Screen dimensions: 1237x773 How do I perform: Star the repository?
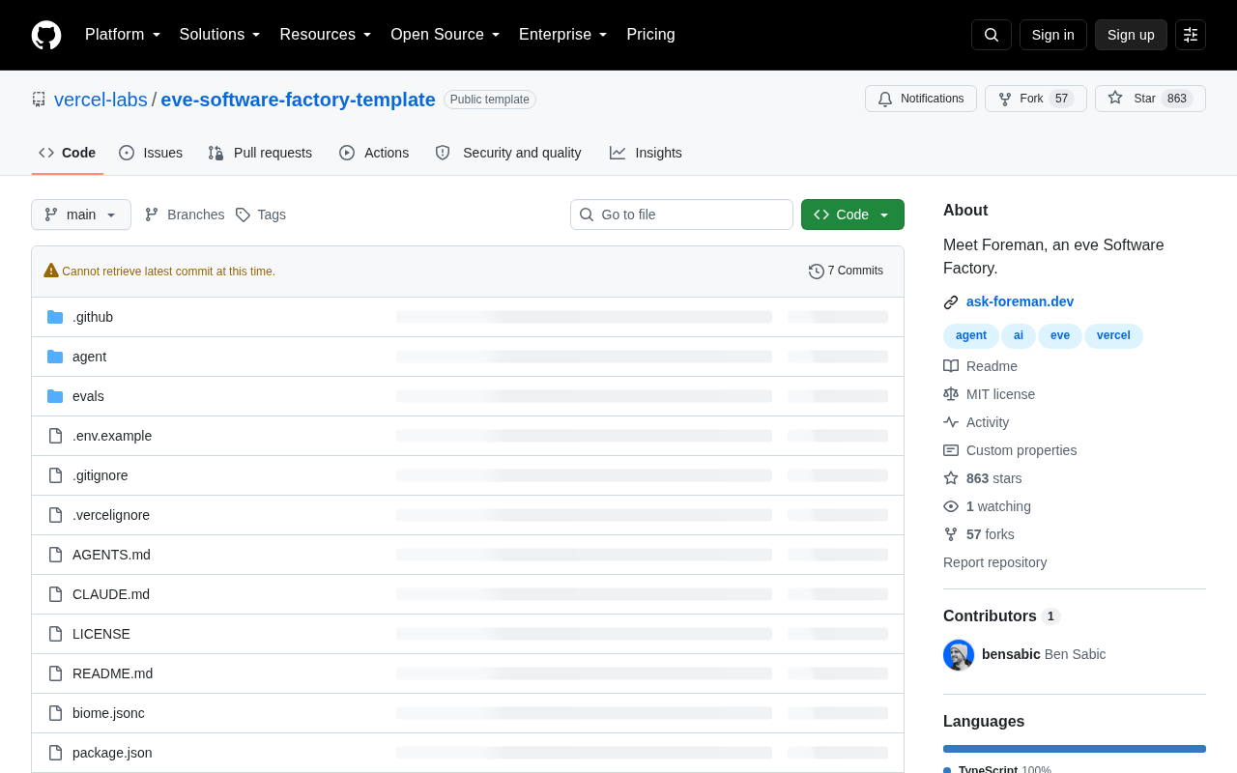[x=1150, y=99]
